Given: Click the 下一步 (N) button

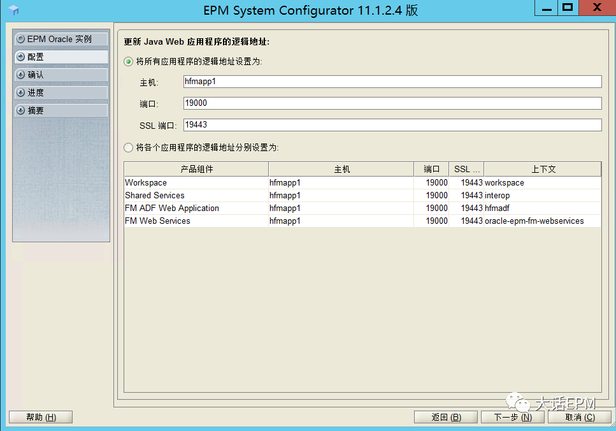Looking at the screenshot, I should point(513,417).
